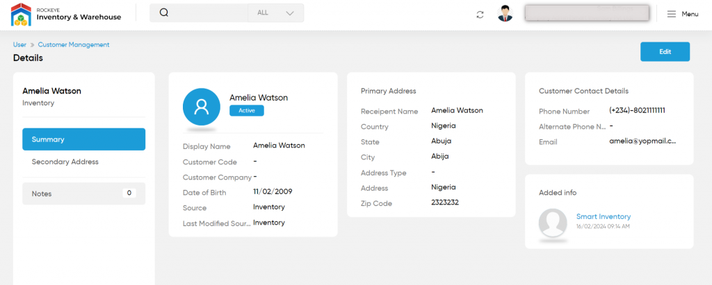Click the Rockeye Inventory & Warehouse logo

[66, 14]
